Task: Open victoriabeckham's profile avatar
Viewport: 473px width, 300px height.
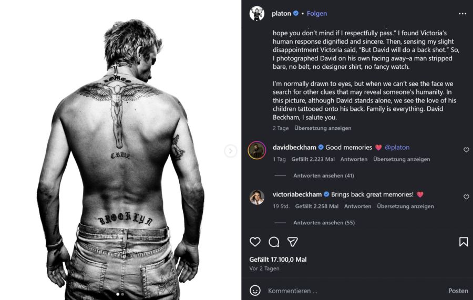Action: [256, 197]
